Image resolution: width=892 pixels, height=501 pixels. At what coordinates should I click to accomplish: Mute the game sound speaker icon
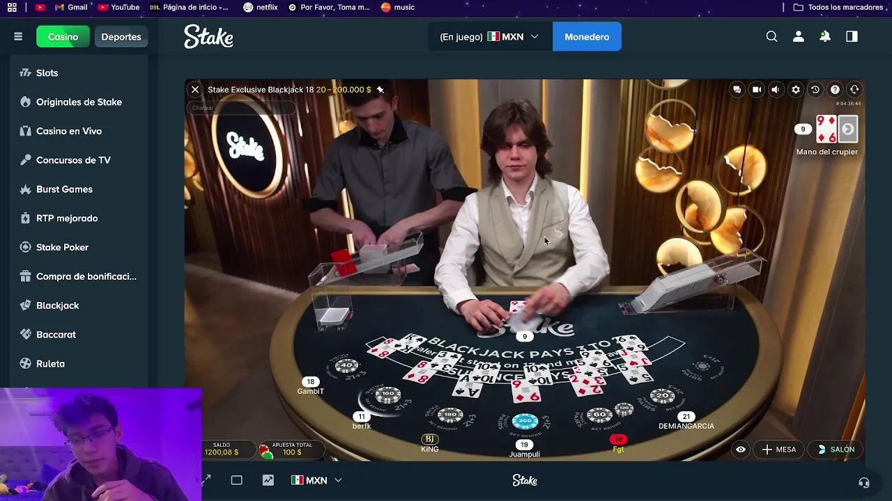[x=776, y=90]
